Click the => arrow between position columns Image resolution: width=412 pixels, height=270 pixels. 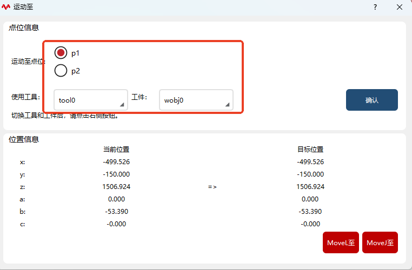tap(212, 187)
